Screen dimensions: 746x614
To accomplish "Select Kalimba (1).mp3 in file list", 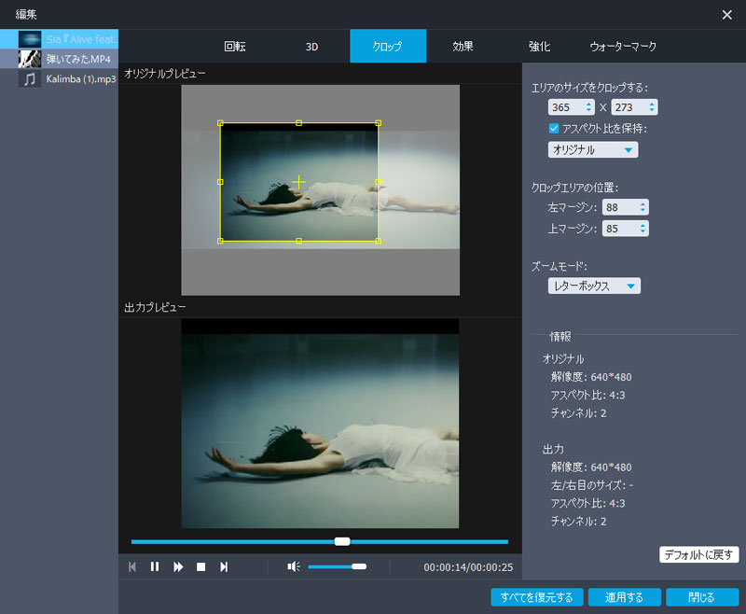I will tap(59, 79).
